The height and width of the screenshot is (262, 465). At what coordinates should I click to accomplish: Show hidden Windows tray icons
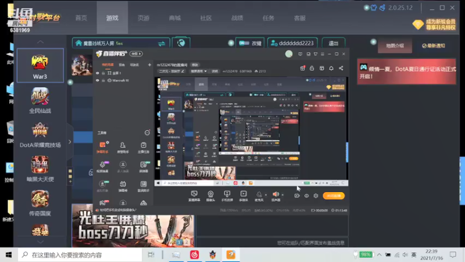tap(380, 255)
